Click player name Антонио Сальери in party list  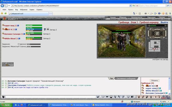[13, 34]
